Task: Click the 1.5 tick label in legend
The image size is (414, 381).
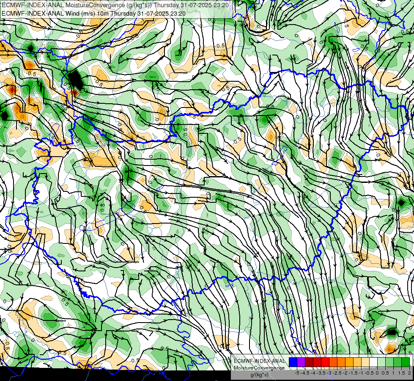Action: click(401, 373)
